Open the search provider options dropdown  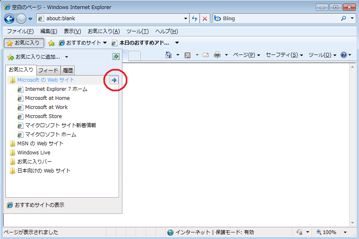[352, 18]
